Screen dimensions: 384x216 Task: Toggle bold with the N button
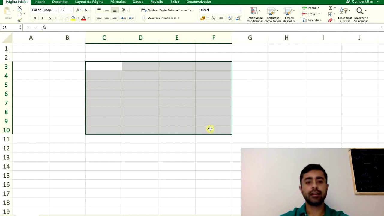click(x=34, y=18)
